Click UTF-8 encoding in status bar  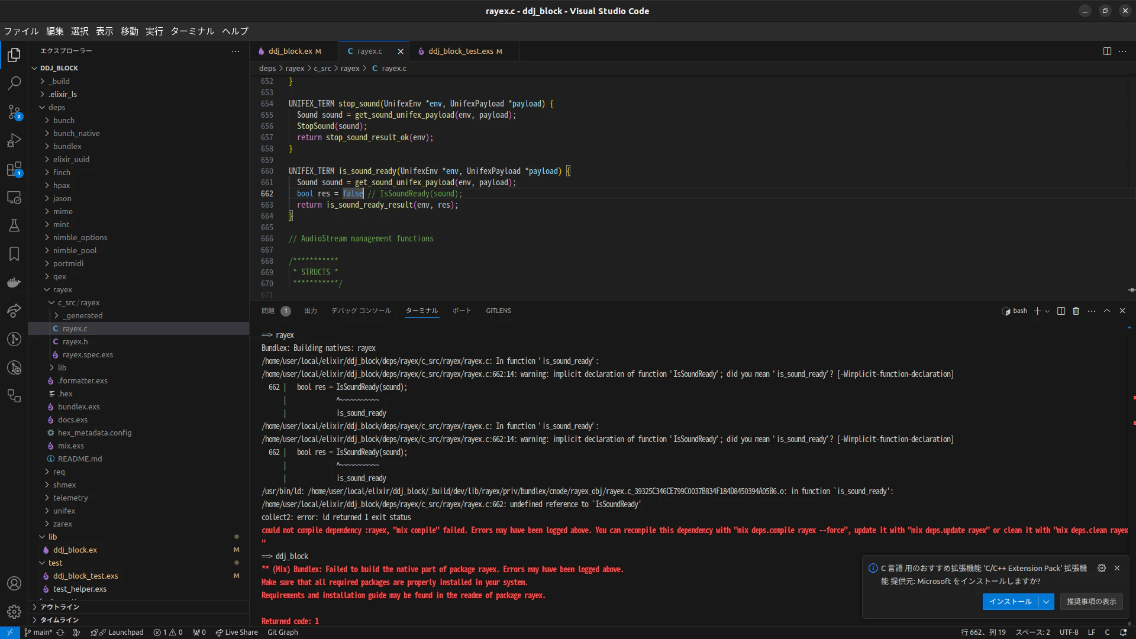coord(1069,632)
